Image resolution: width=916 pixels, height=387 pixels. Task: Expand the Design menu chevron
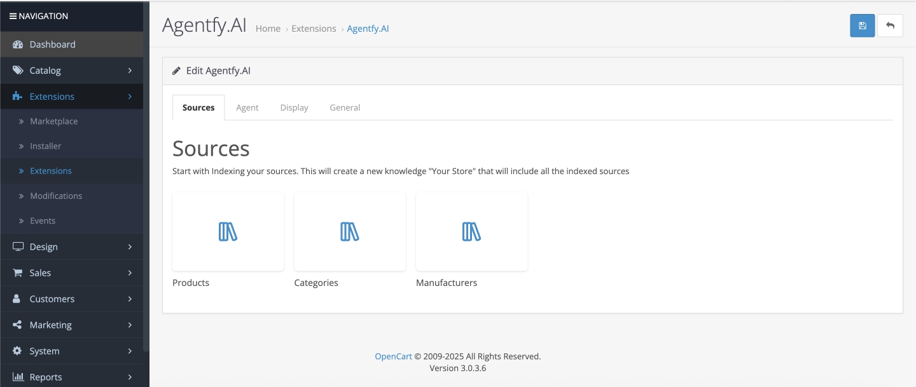tap(130, 247)
